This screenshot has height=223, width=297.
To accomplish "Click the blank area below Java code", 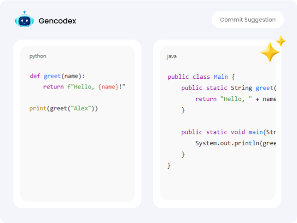I will (x=216, y=184).
